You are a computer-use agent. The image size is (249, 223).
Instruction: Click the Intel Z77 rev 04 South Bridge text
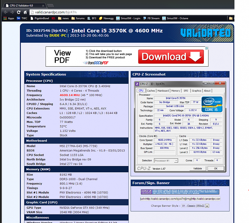click(71, 164)
